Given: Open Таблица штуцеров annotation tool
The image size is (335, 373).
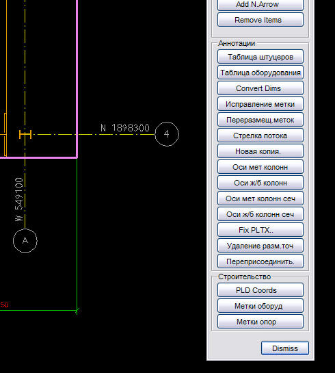Looking at the screenshot, I should [260, 57].
